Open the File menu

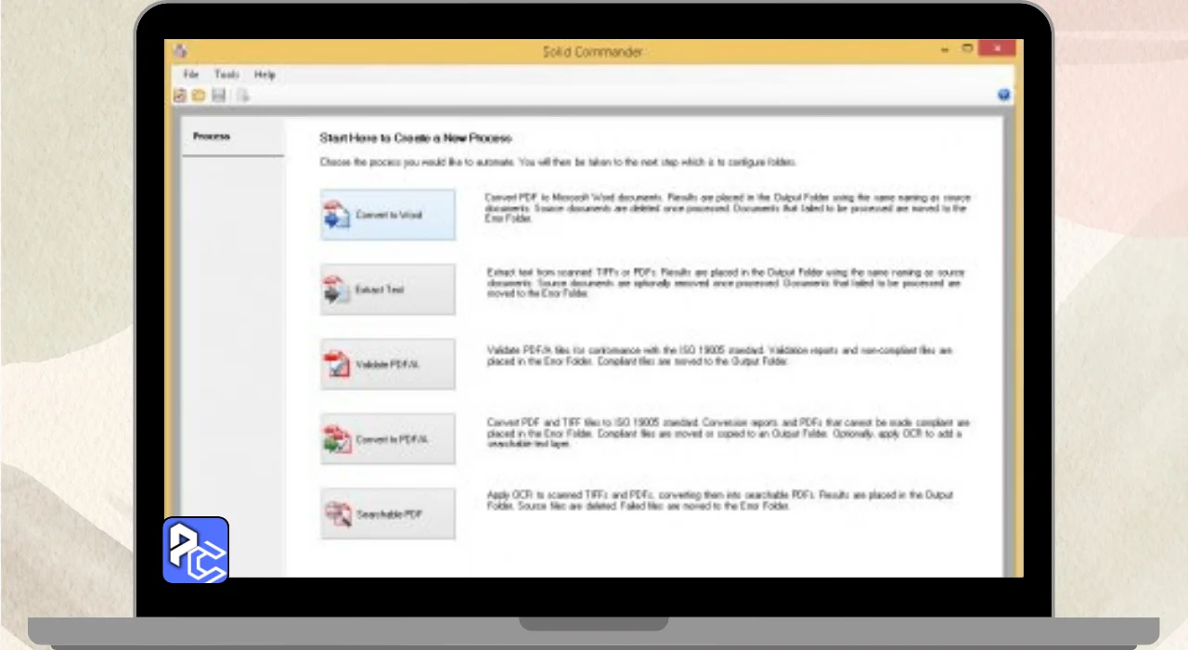pos(191,74)
